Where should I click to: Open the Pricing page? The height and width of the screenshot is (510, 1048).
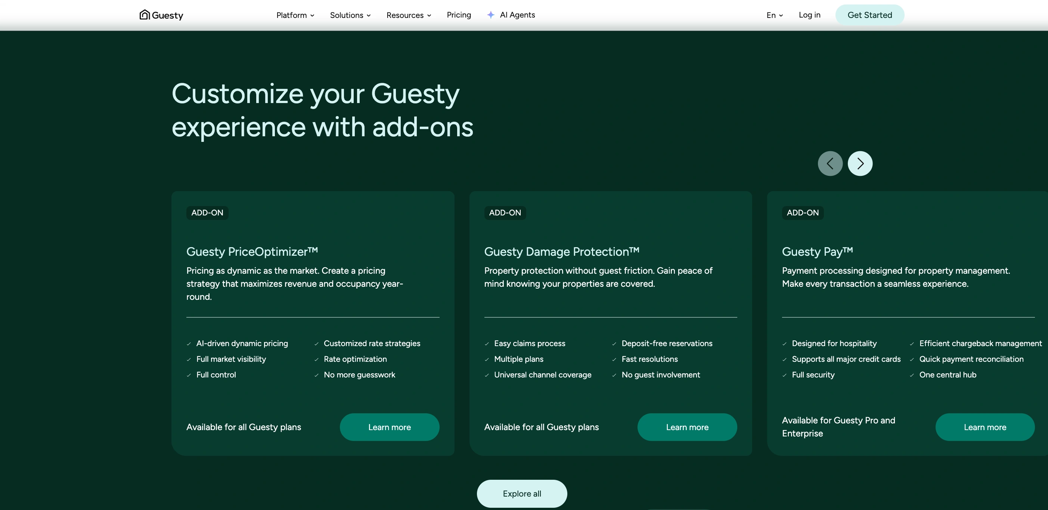tap(459, 15)
